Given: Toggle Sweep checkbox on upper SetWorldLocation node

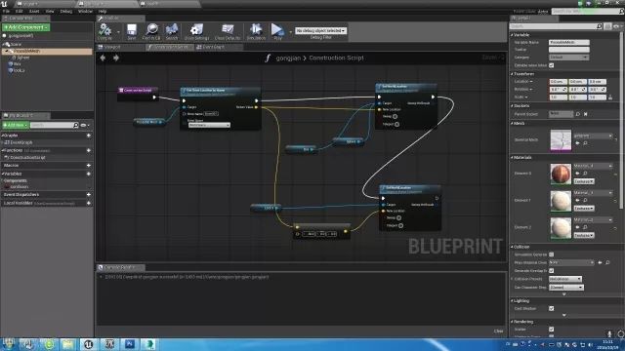Looking at the screenshot, I should [x=395, y=117].
